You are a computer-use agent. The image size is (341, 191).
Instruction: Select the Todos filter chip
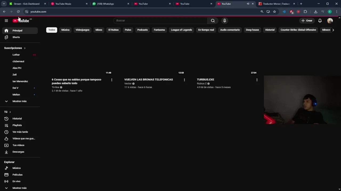click(x=52, y=30)
